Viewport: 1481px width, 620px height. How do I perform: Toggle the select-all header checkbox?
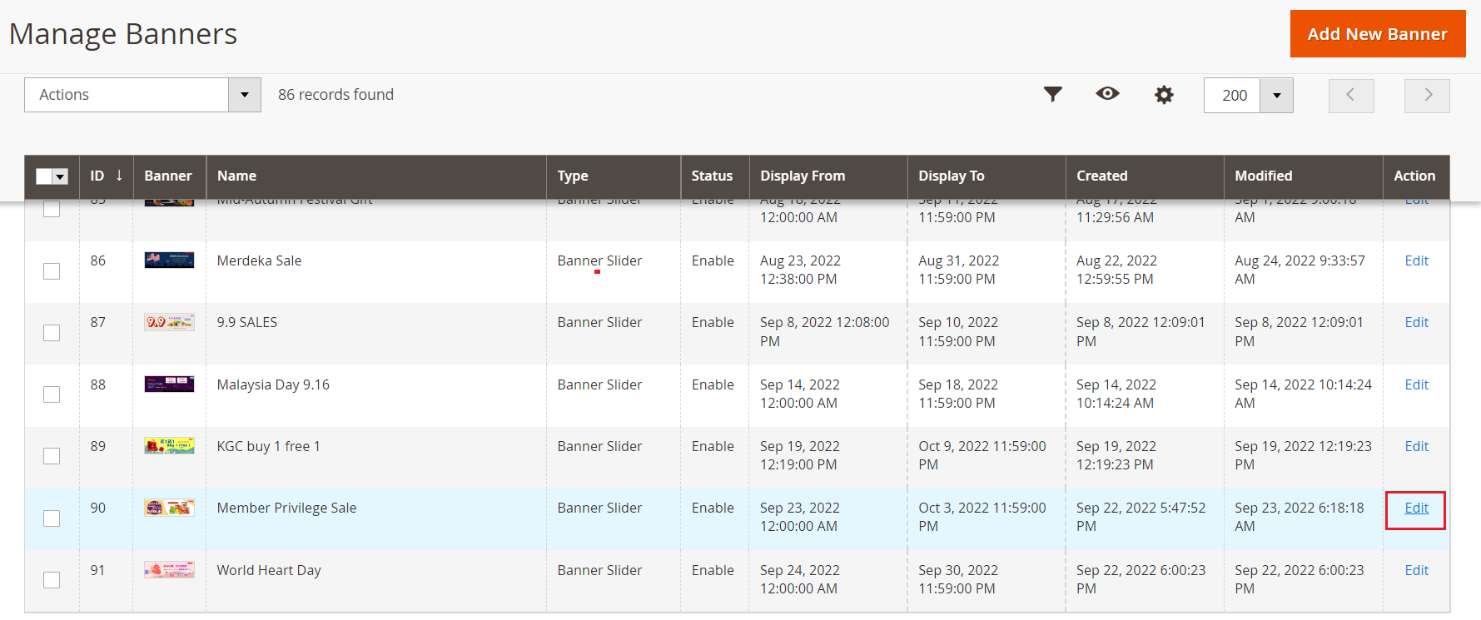tap(44, 176)
